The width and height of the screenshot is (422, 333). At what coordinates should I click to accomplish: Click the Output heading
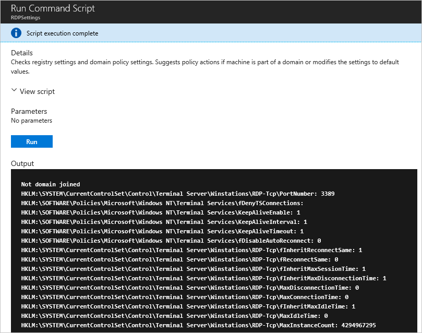point(22,163)
